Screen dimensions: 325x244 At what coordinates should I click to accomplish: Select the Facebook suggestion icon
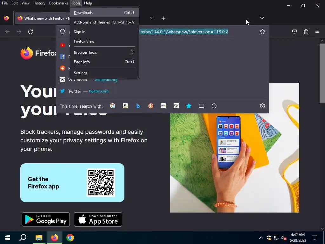63,57
